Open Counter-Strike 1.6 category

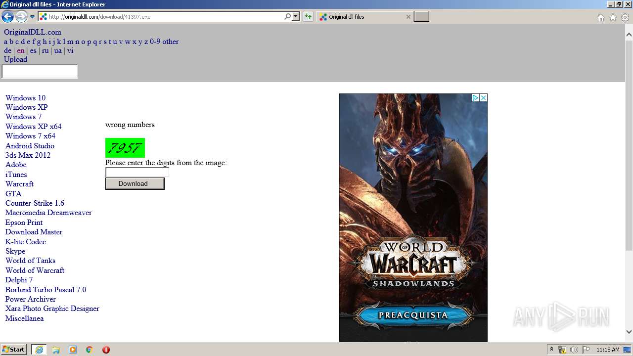point(35,203)
